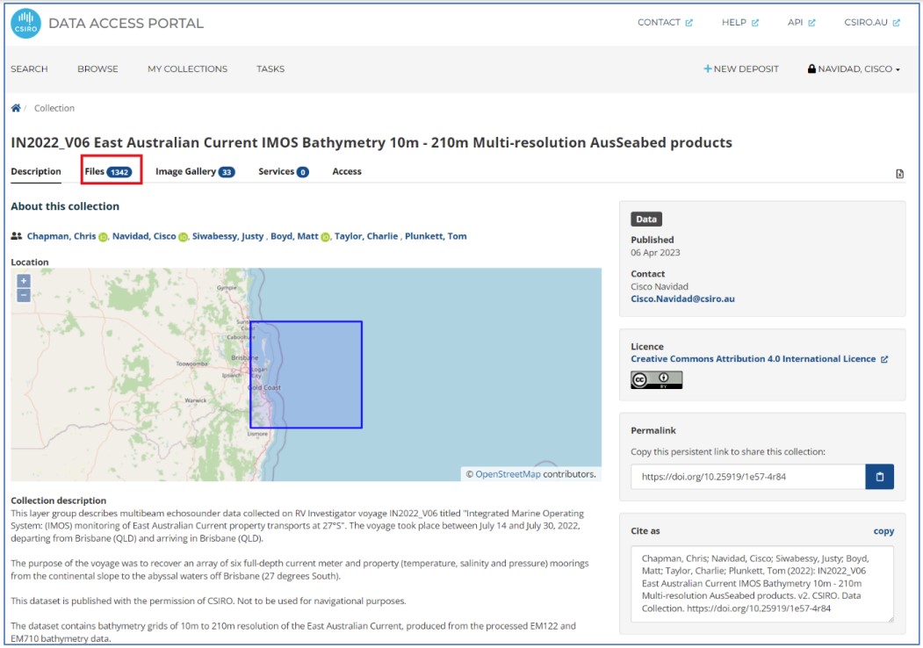The width and height of the screenshot is (923, 648).
Task: Click the map zoom in button
Action: coord(24,281)
